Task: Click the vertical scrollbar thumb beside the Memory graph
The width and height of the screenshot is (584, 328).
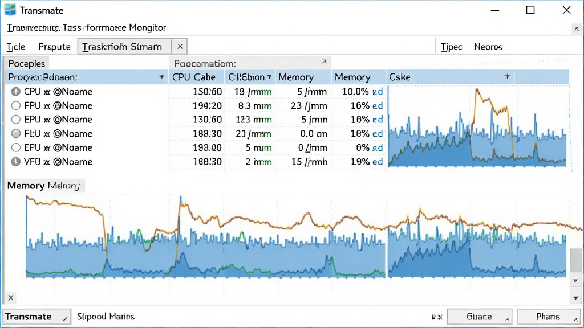Action: point(575,260)
